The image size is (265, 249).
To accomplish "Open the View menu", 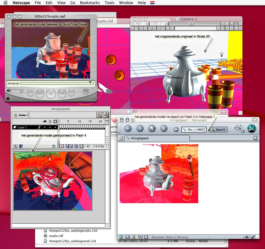I will (x=61, y=3).
